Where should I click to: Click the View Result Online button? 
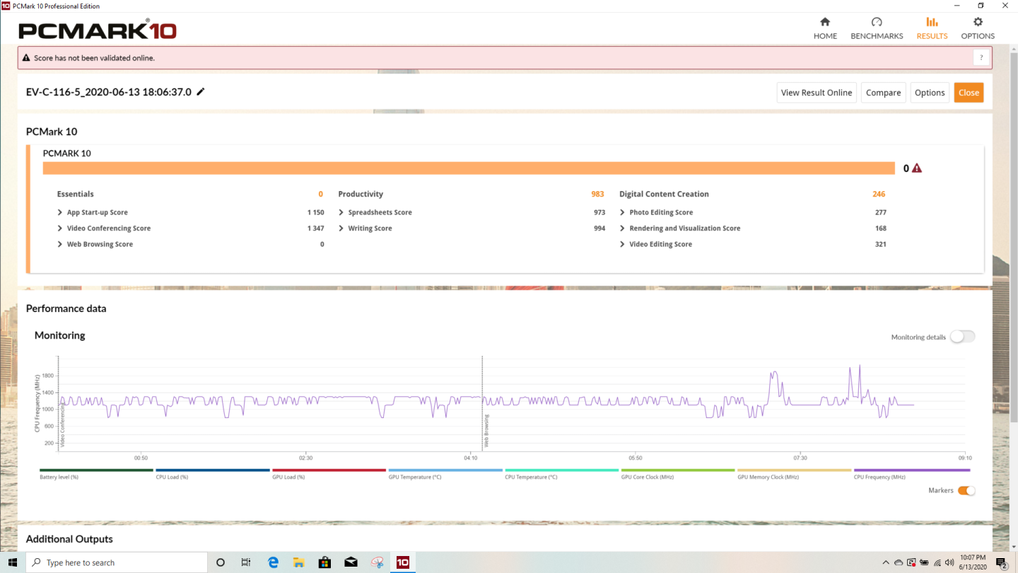click(x=816, y=93)
